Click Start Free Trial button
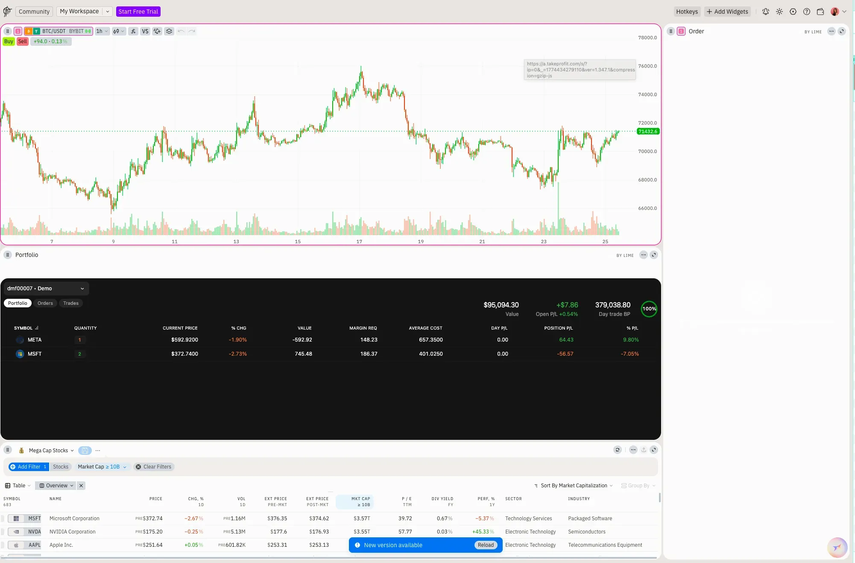This screenshot has height=563, width=855. (138, 12)
